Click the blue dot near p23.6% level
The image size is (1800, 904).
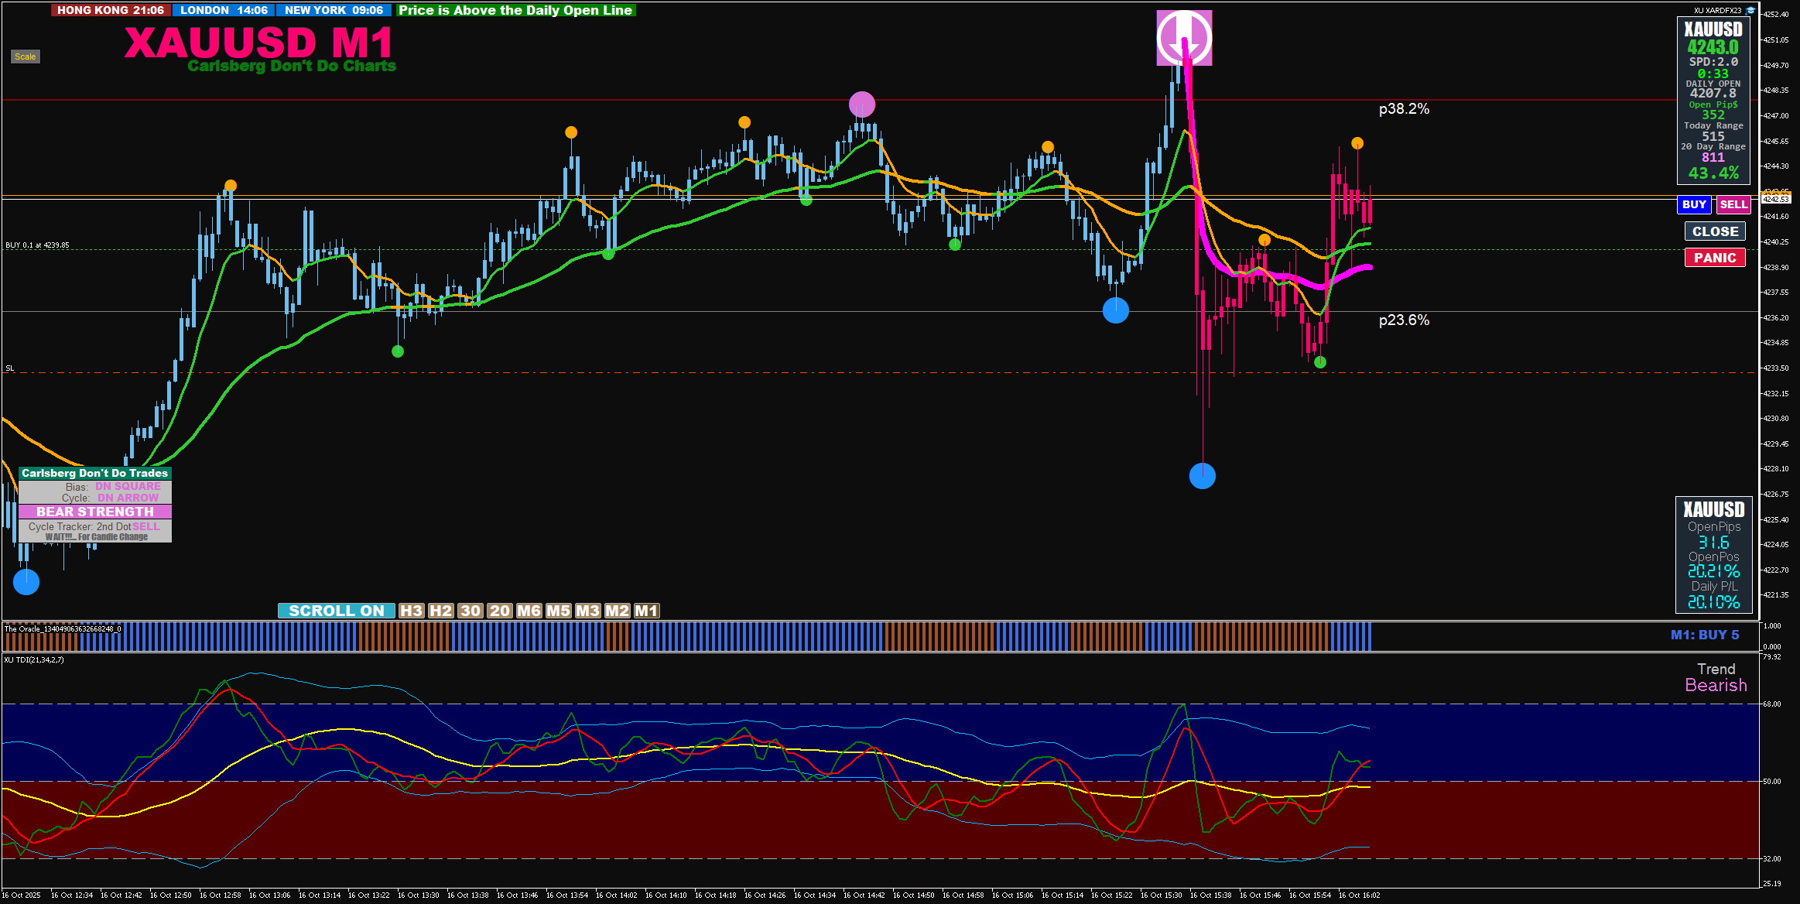(x=1115, y=310)
